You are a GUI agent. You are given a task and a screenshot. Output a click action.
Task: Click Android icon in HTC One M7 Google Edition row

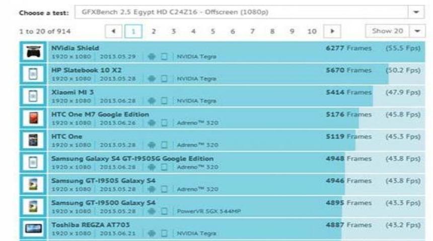(152, 123)
